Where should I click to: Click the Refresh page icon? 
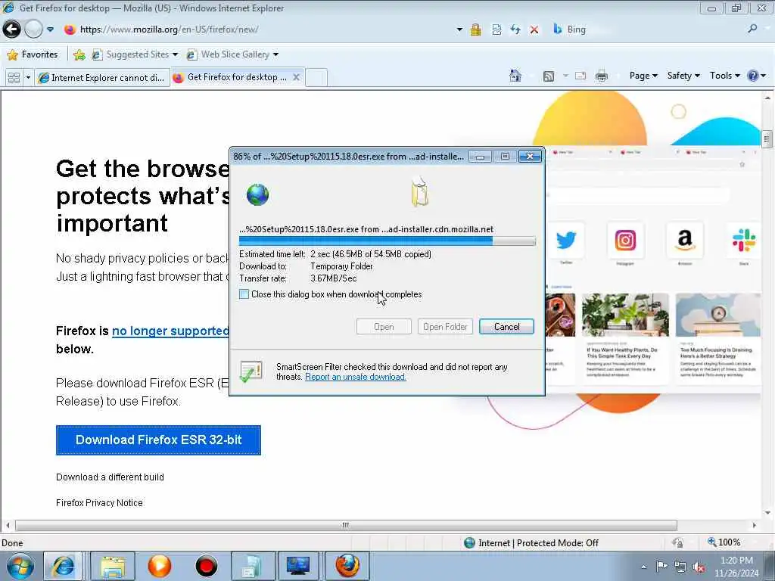click(515, 30)
